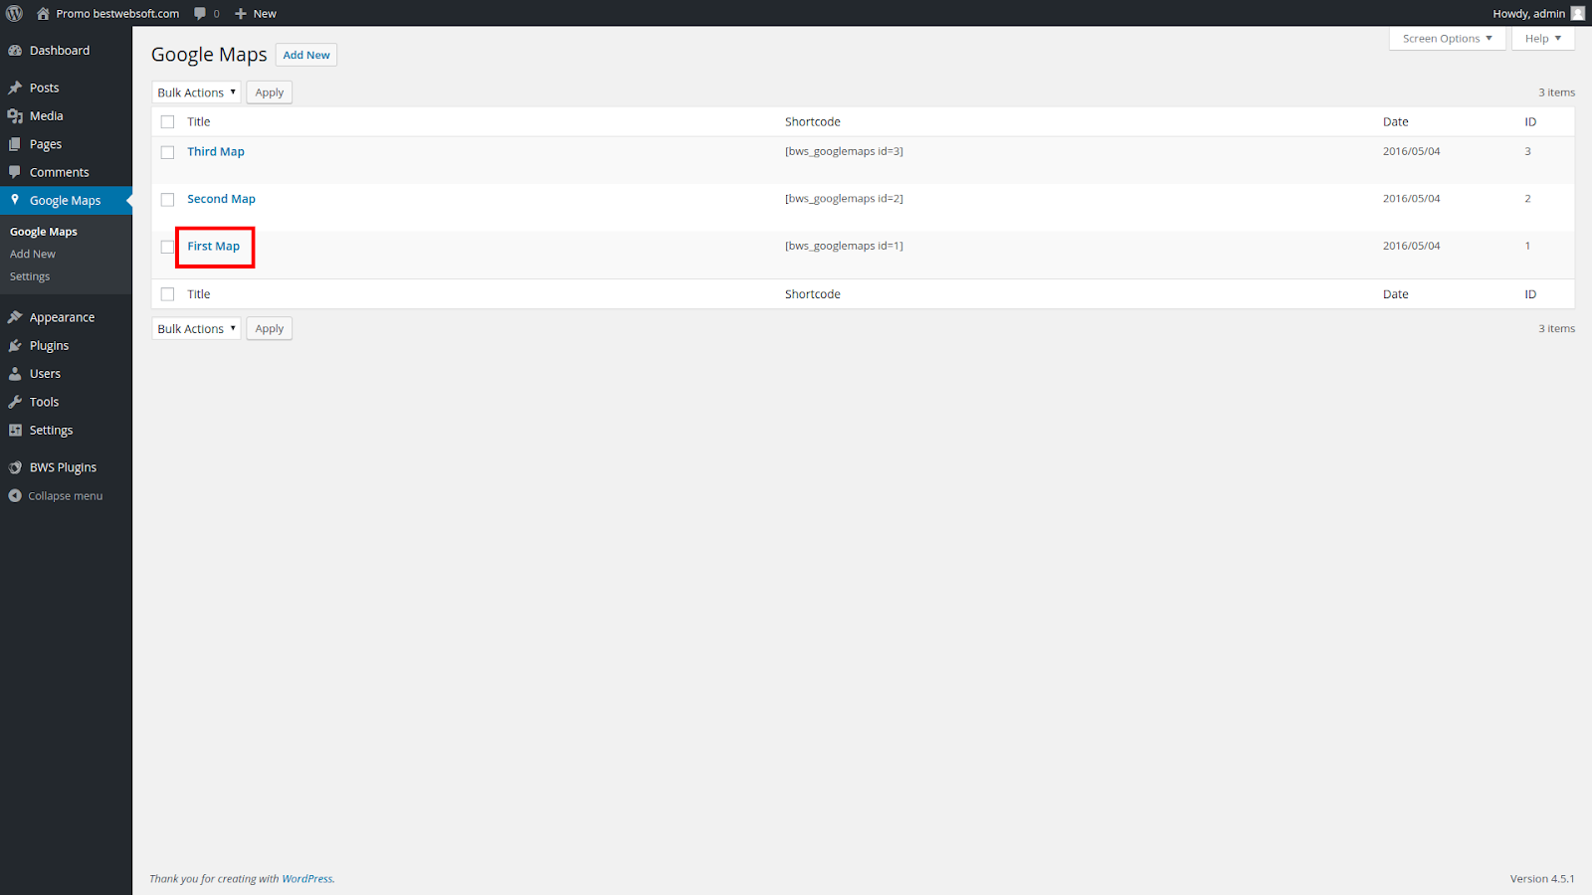
Task: Open the Third Map link
Action: (216, 151)
